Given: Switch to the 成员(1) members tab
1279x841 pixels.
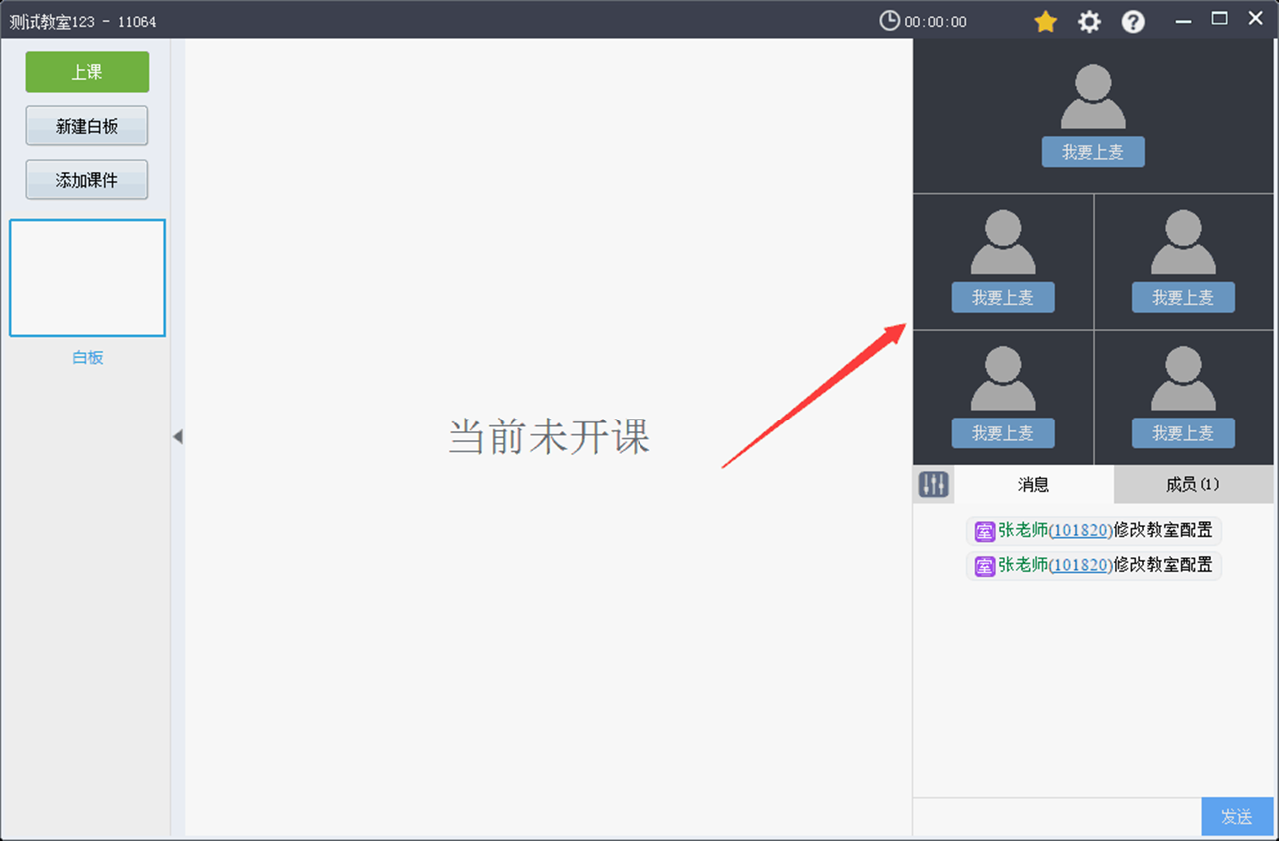Looking at the screenshot, I should [x=1193, y=484].
